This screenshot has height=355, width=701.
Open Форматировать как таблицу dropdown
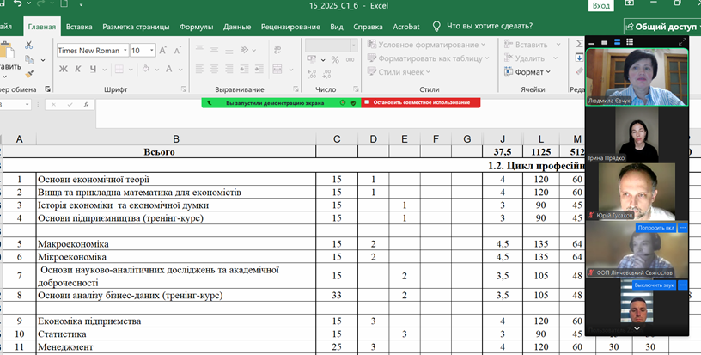pos(429,58)
